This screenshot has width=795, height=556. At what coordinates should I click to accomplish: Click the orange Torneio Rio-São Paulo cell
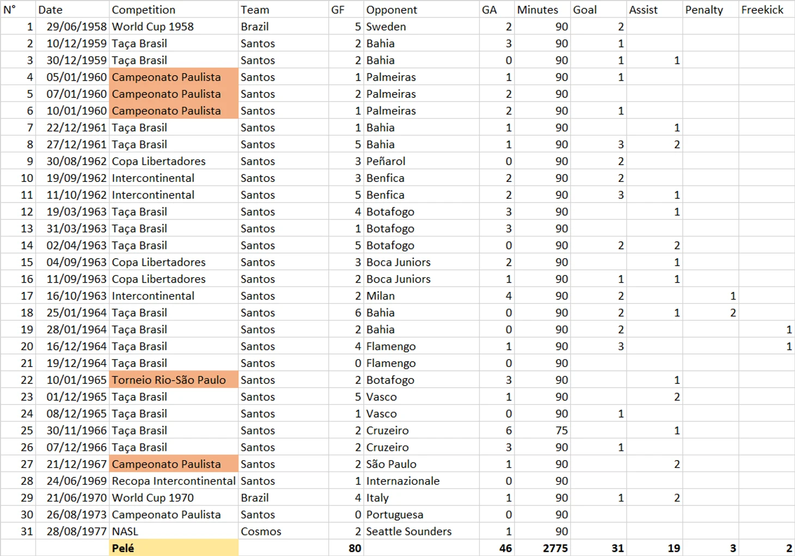tap(174, 380)
